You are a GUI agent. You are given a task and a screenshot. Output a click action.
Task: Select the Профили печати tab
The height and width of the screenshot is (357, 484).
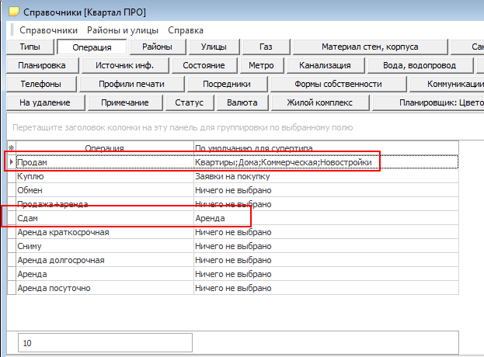[125, 84]
